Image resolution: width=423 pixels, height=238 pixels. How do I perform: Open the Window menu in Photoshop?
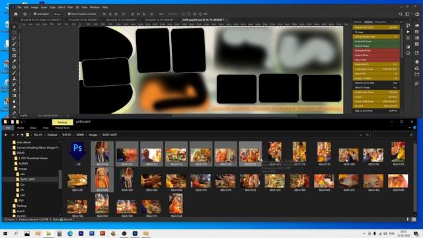click(95, 7)
